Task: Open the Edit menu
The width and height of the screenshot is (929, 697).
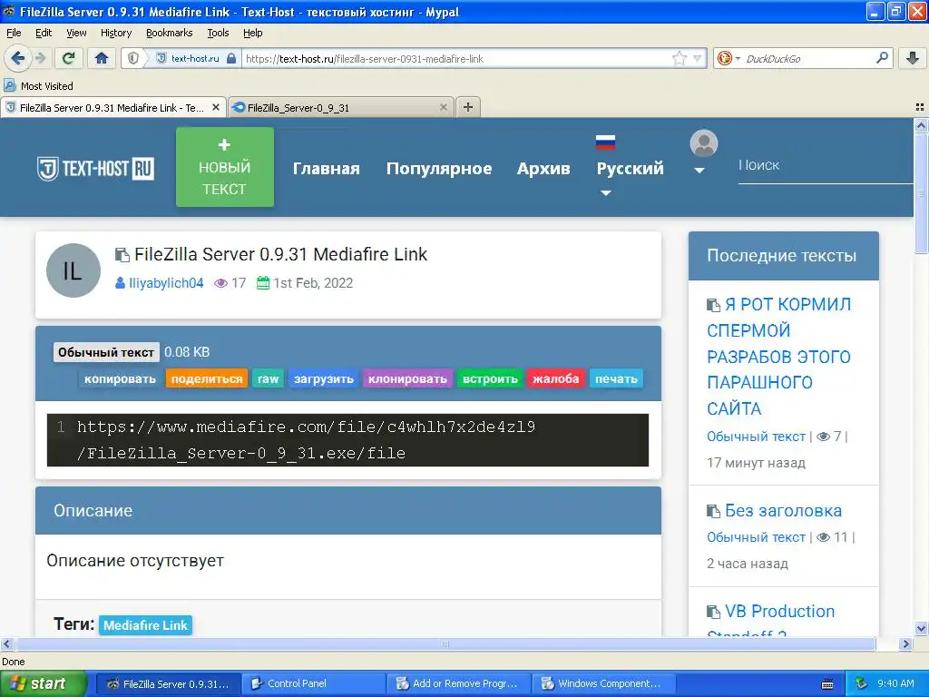Action: coord(44,33)
